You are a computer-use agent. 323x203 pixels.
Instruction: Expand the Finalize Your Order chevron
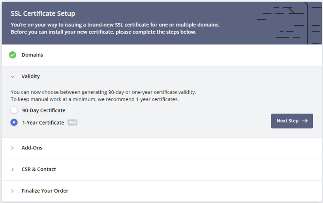point(13,191)
